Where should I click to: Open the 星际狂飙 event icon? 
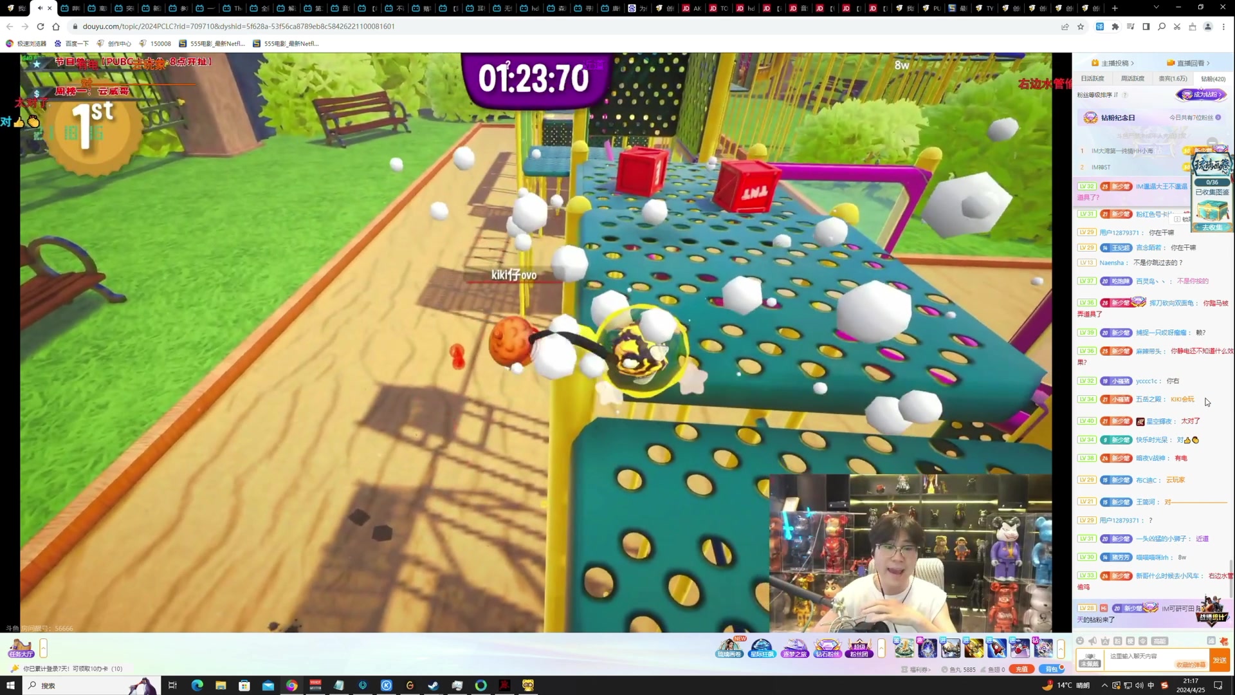pos(762,647)
